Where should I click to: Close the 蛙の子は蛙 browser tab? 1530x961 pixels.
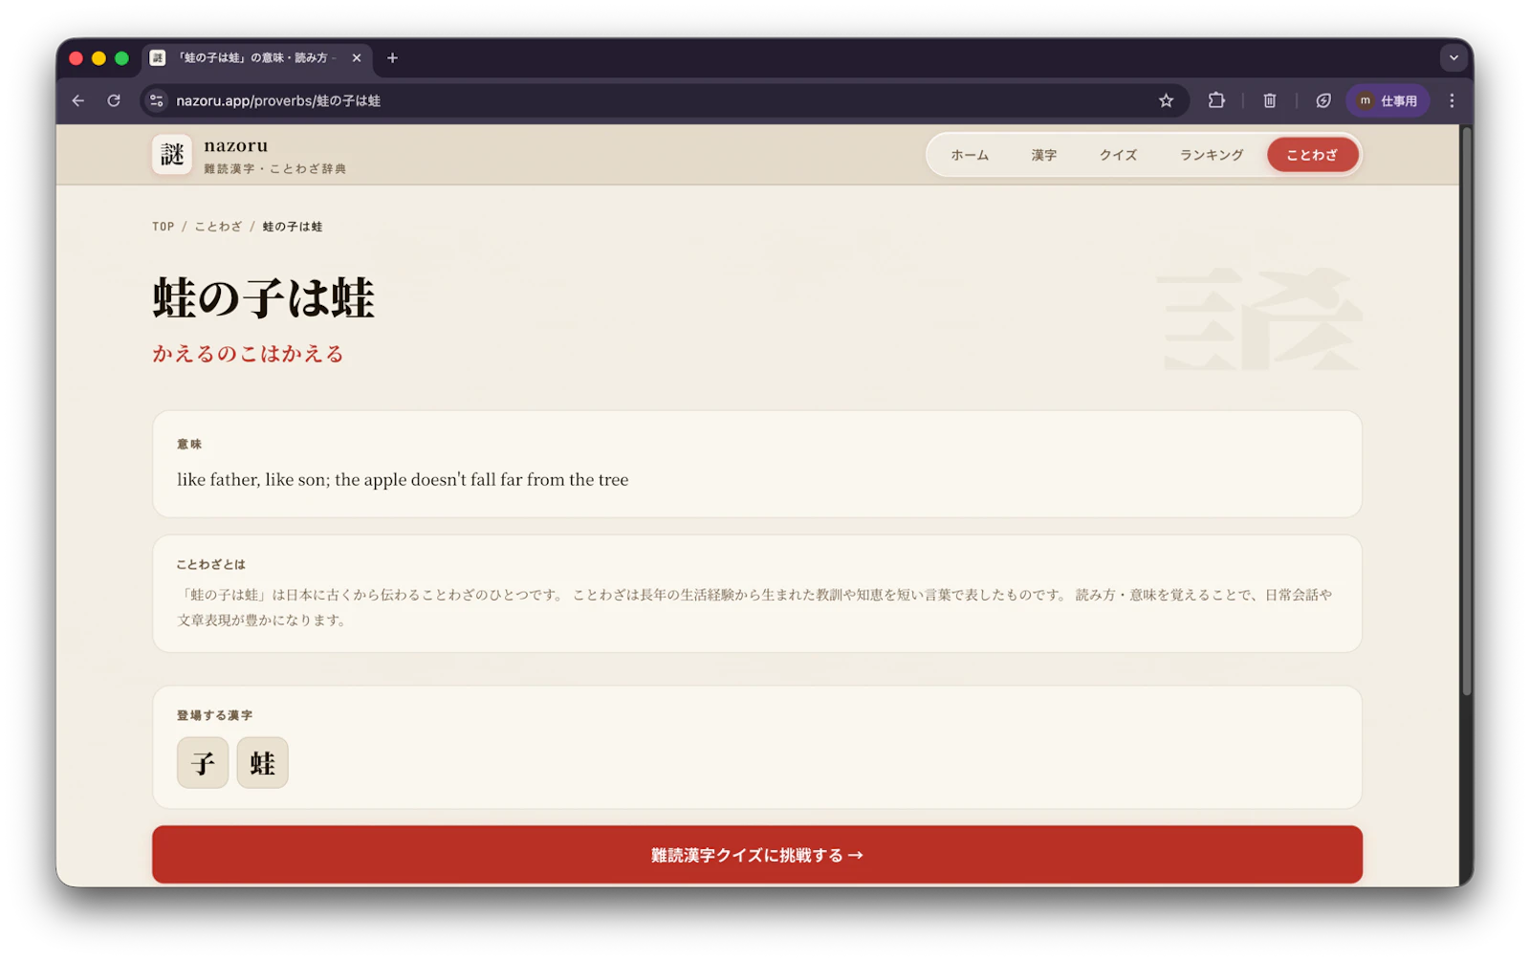(x=357, y=58)
